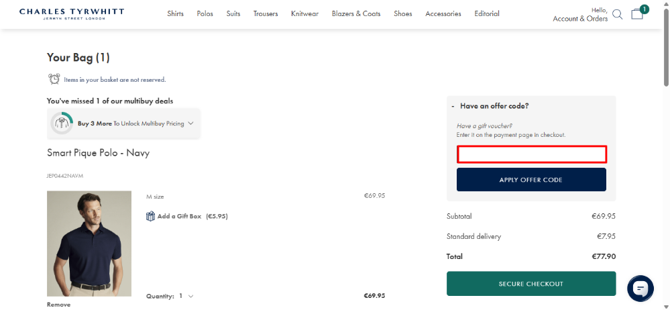
Task: Click the alarm clock icon
Action: pyautogui.click(x=54, y=79)
